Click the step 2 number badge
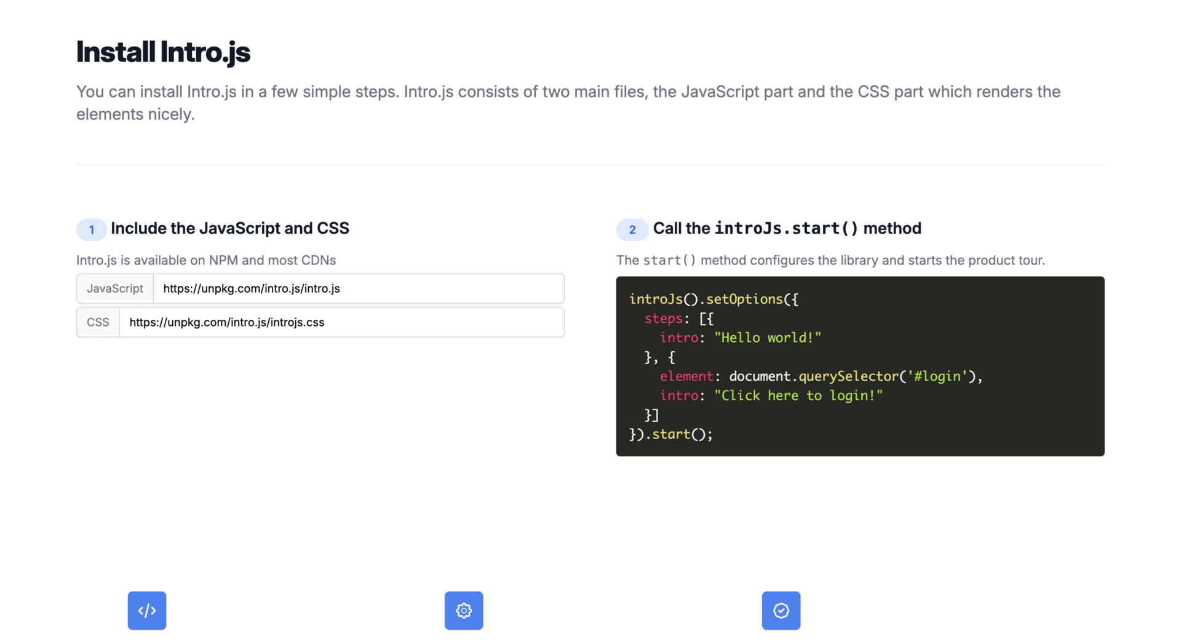The height and width of the screenshot is (642, 1181). click(632, 229)
